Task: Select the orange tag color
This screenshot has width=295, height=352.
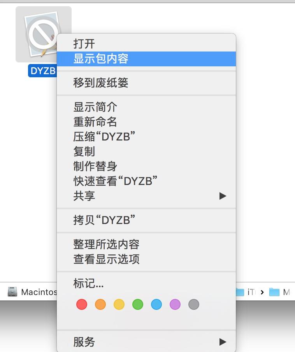Action: coord(100,304)
